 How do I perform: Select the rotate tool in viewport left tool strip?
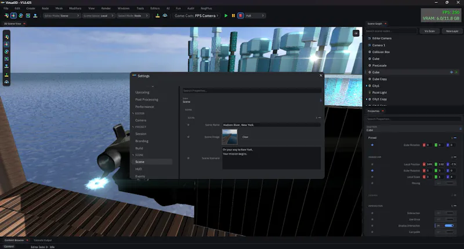click(x=6, y=52)
